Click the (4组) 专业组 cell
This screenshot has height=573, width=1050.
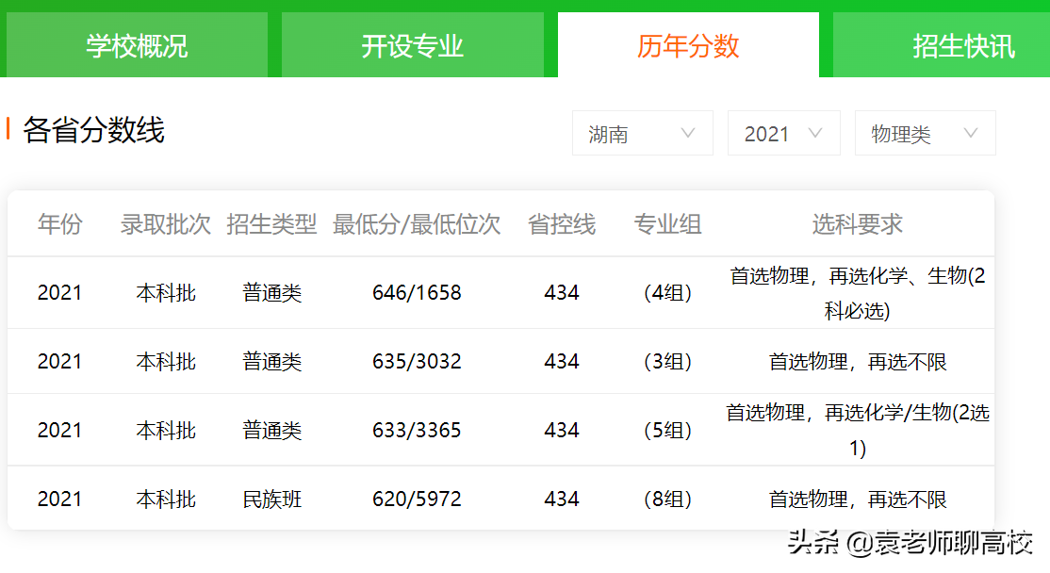(x=668, y=292)
